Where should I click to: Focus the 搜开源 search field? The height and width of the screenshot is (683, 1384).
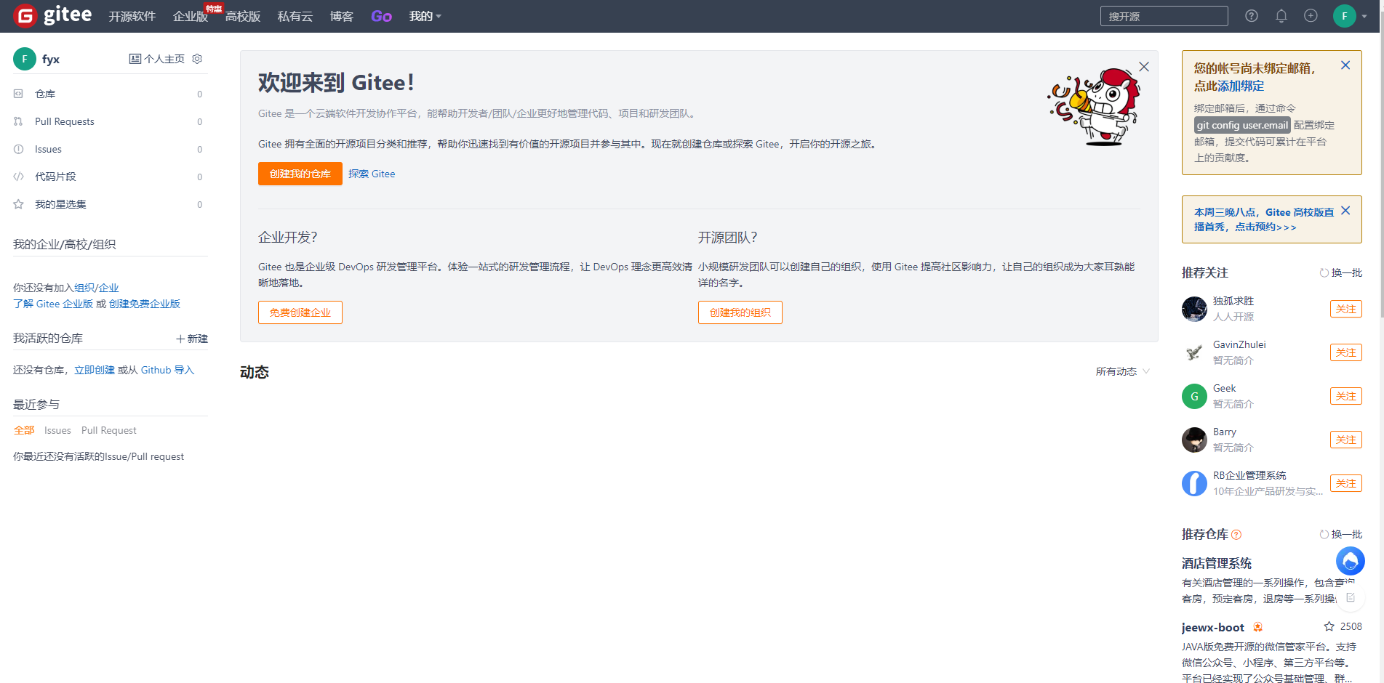1164,16
